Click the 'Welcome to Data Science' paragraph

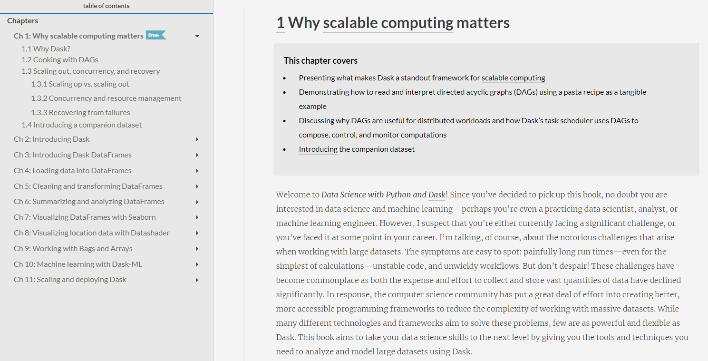pos(482,273)
